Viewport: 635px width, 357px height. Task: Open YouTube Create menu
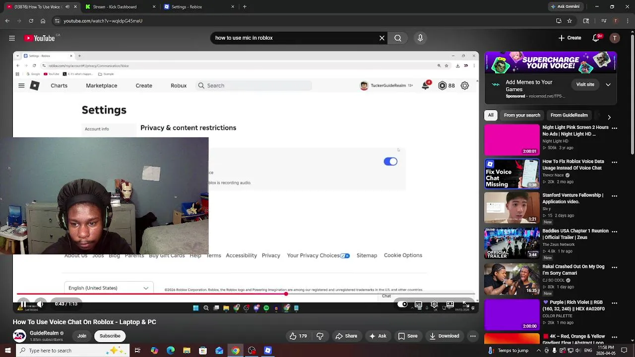click(570, 38)
